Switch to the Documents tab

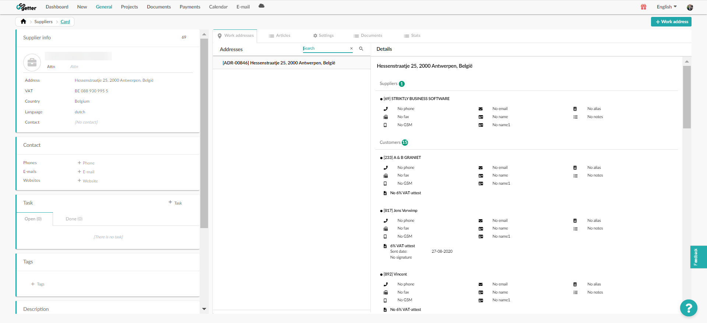(x=368, y=36)
